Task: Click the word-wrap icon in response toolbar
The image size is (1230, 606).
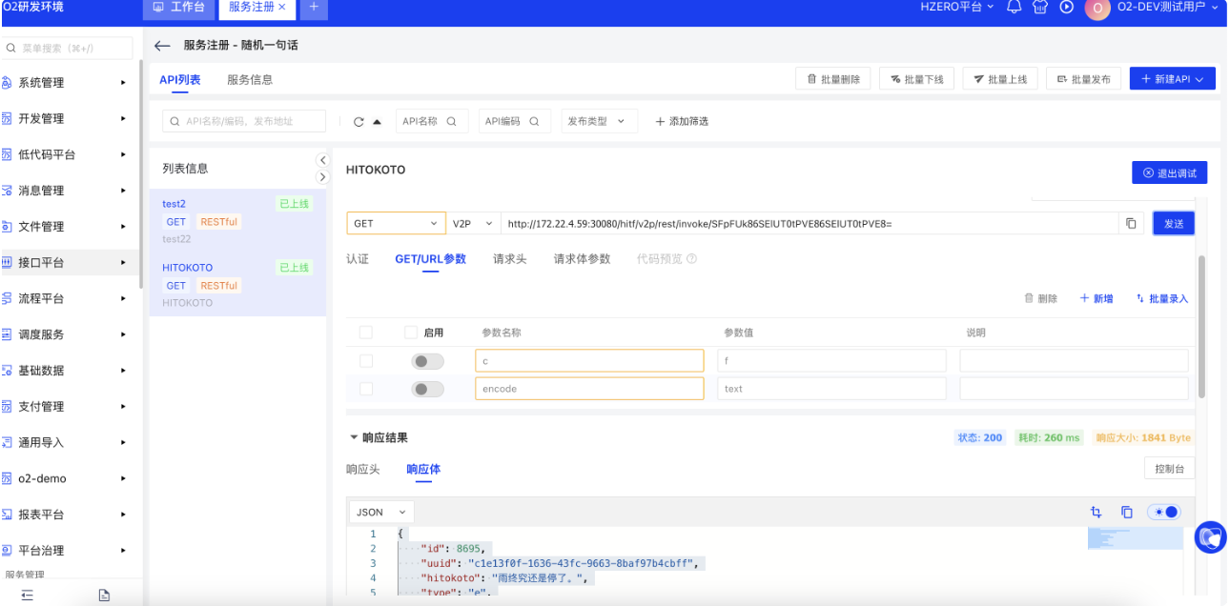Action: tap(1097, 512)
